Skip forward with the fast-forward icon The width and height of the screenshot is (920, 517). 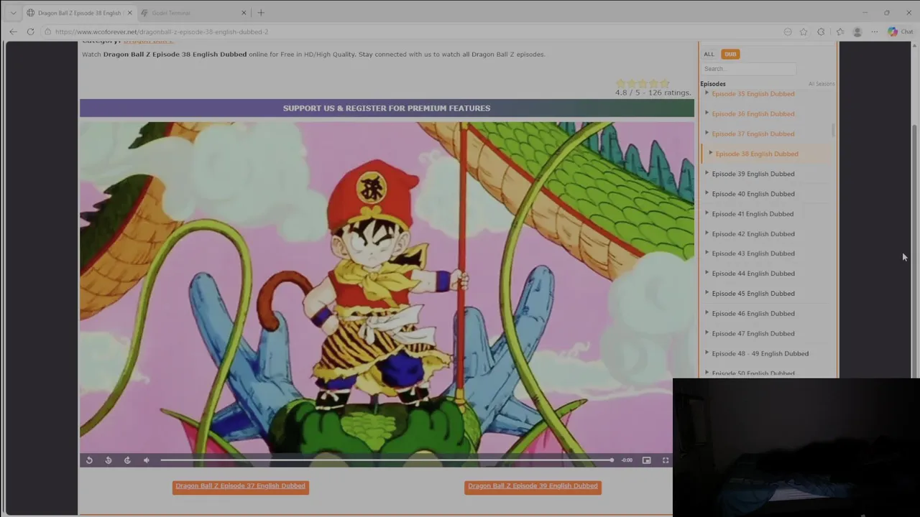tap(127, 460)
